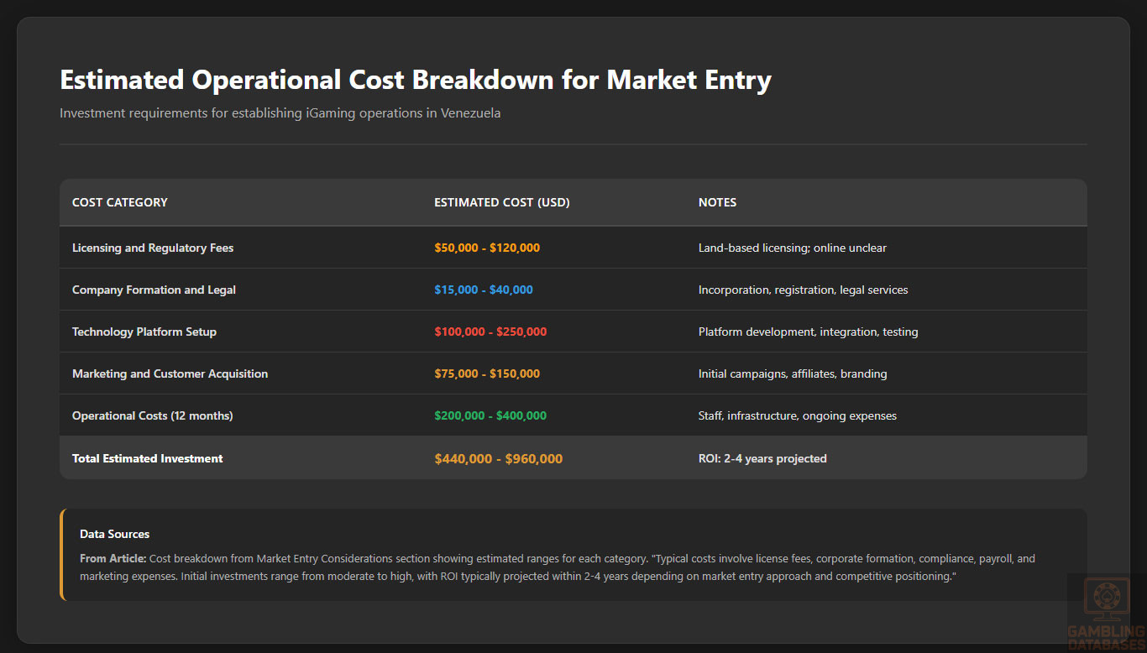Click the Data Sources heading

(114, 534)
